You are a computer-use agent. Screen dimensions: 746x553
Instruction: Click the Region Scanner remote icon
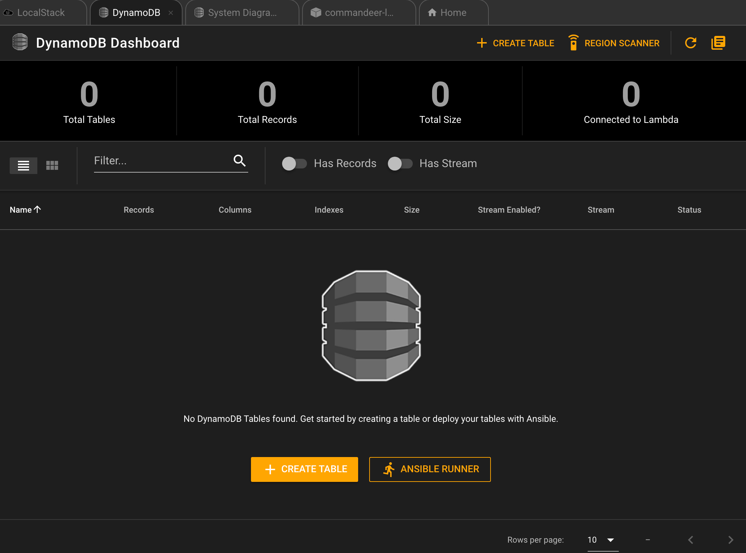[x=573, y=43]
